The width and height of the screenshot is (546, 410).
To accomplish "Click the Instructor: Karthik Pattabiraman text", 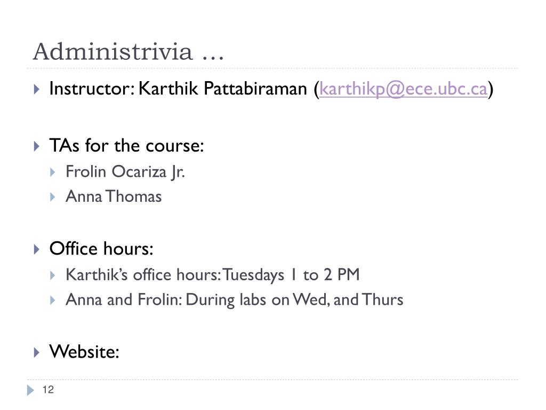I will click(x=178, y=89).
